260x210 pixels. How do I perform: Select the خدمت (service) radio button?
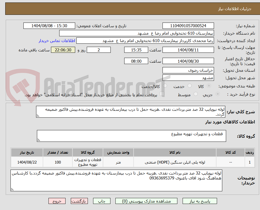[189, 85]
